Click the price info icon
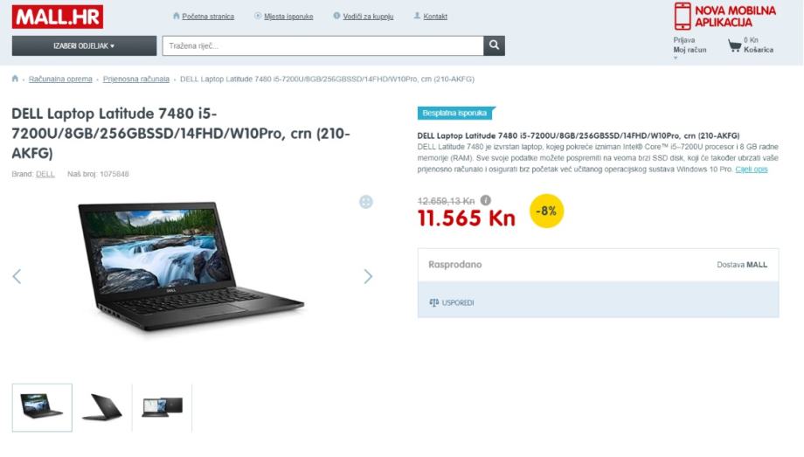 [x=486, y=200]
